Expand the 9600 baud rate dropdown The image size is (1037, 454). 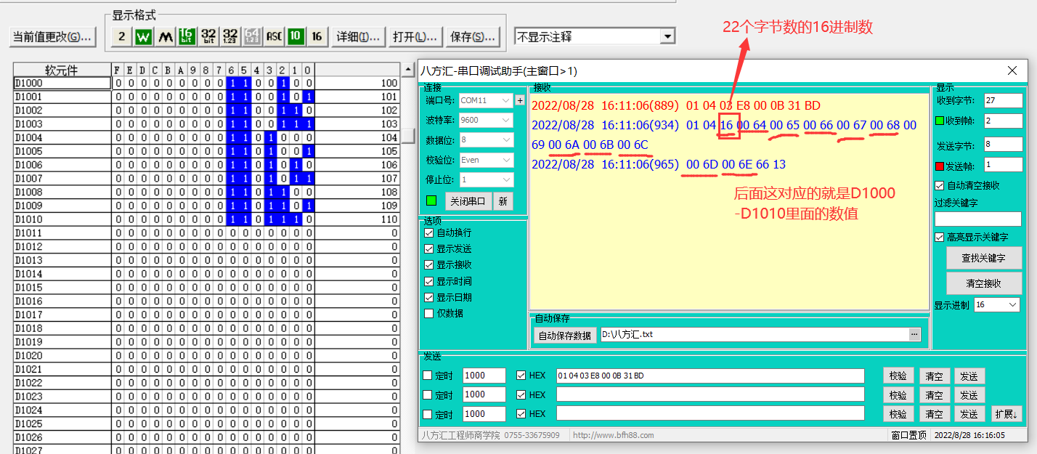pyautogui.click(x=486, y=120)
